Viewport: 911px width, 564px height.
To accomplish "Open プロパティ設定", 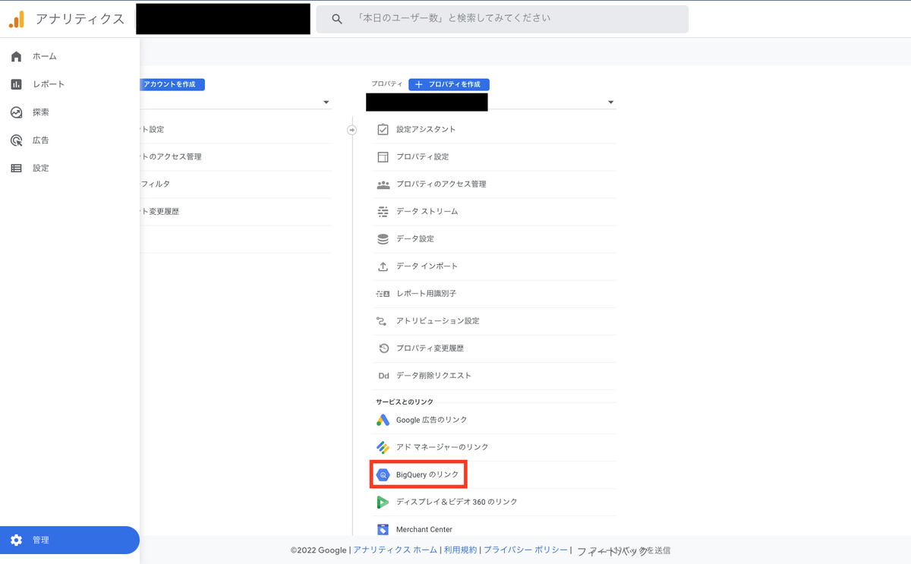I will (422, 157).
